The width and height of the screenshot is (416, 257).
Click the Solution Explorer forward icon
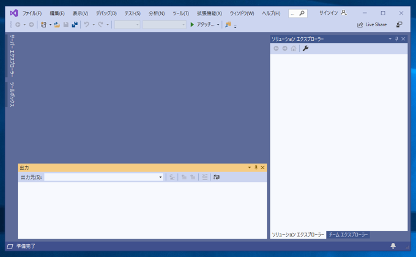pos(285,48)
